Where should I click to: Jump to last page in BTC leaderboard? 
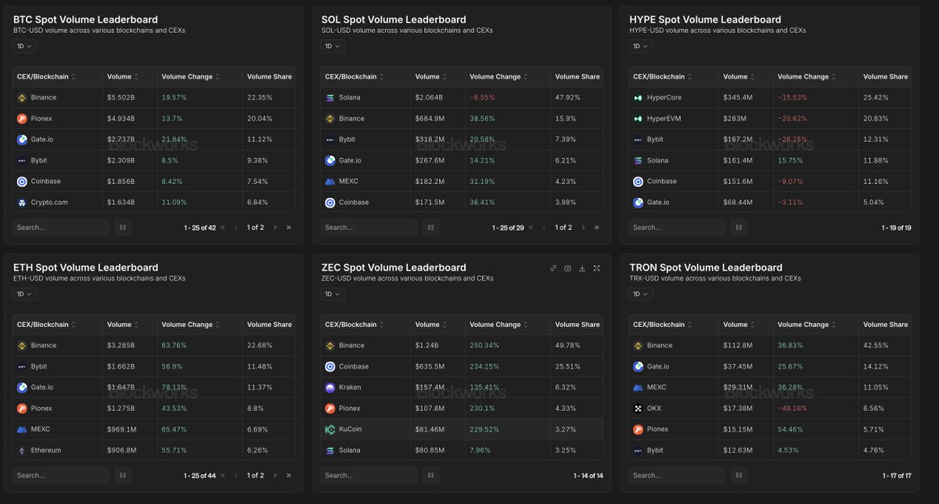[289, 228]
